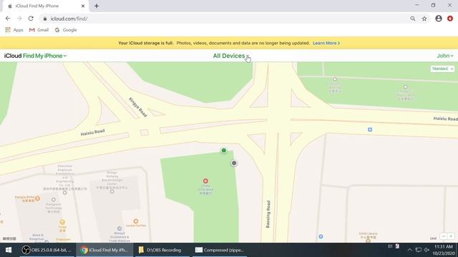Open a new browser tab
458x257 pixels.
[x=97, y=6]
